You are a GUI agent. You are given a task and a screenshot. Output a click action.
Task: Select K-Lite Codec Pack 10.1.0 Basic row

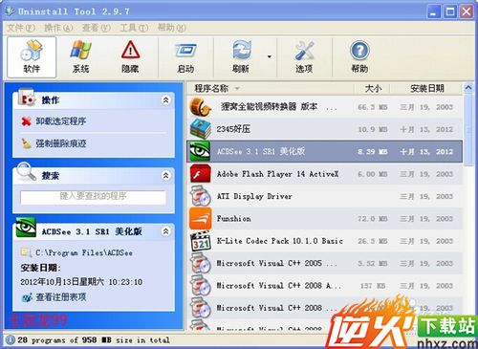(x=324, y=241)
